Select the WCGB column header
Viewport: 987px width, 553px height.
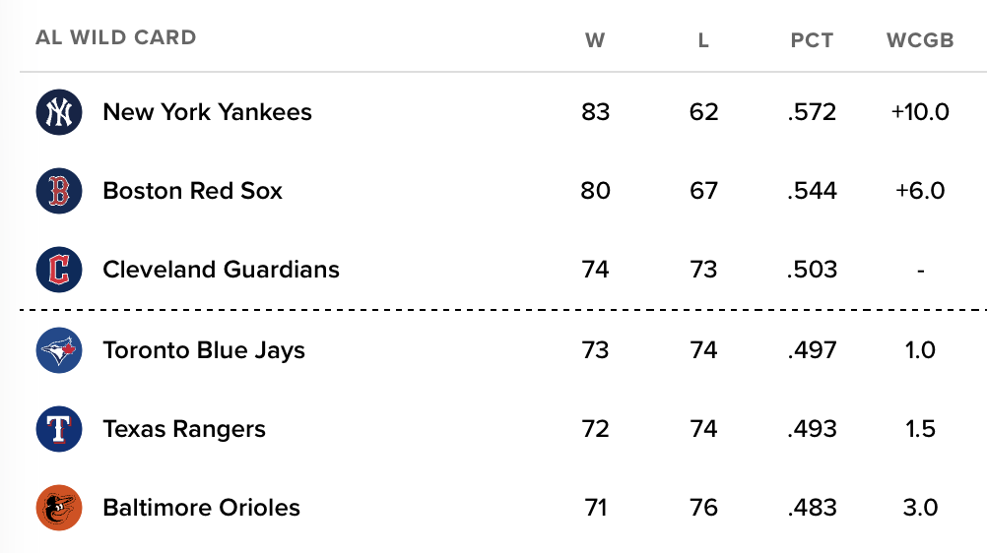tap(920, 40)
